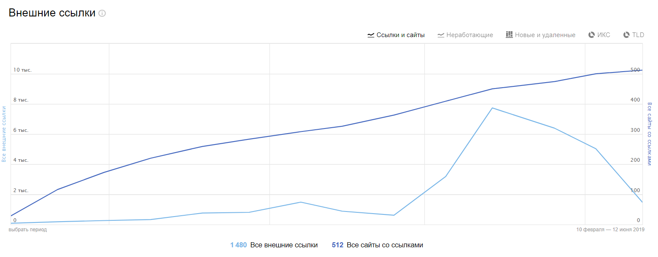Open the Неработающие tab label
This screenshot has width=658, height=257.
coord(470,35)
